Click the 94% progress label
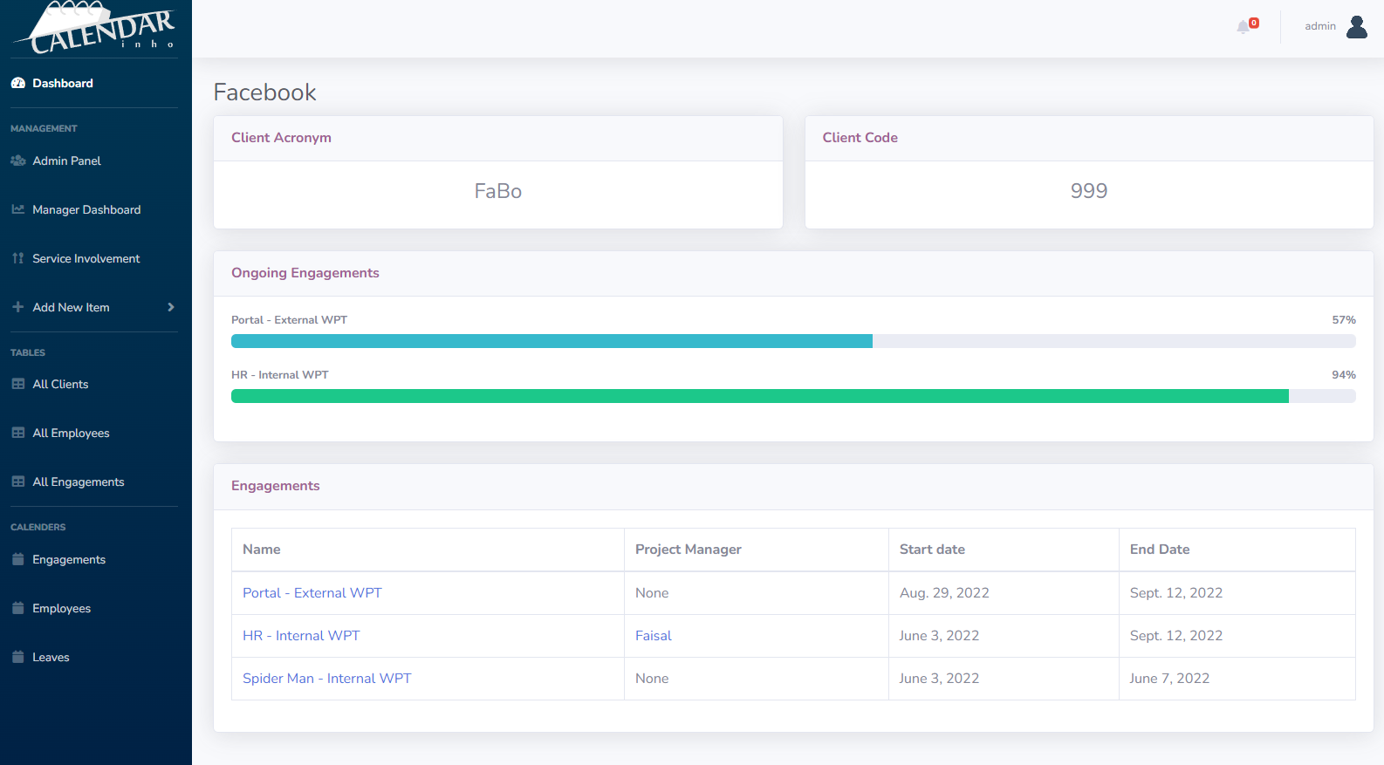Image resolution: width=1384 pixels, height=765 pixels. tap(1344, 375)
